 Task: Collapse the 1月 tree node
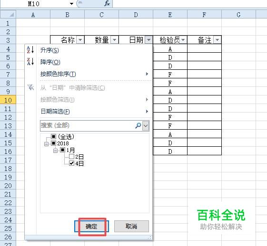click(55, 151)
